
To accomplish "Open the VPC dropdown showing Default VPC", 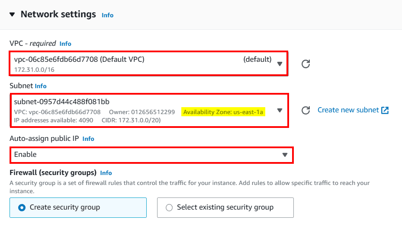I will click(143, 64).
